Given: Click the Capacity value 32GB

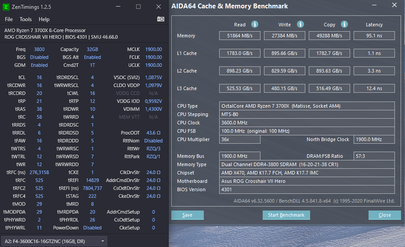Looking at the screenshot, I should click(92, 49).
